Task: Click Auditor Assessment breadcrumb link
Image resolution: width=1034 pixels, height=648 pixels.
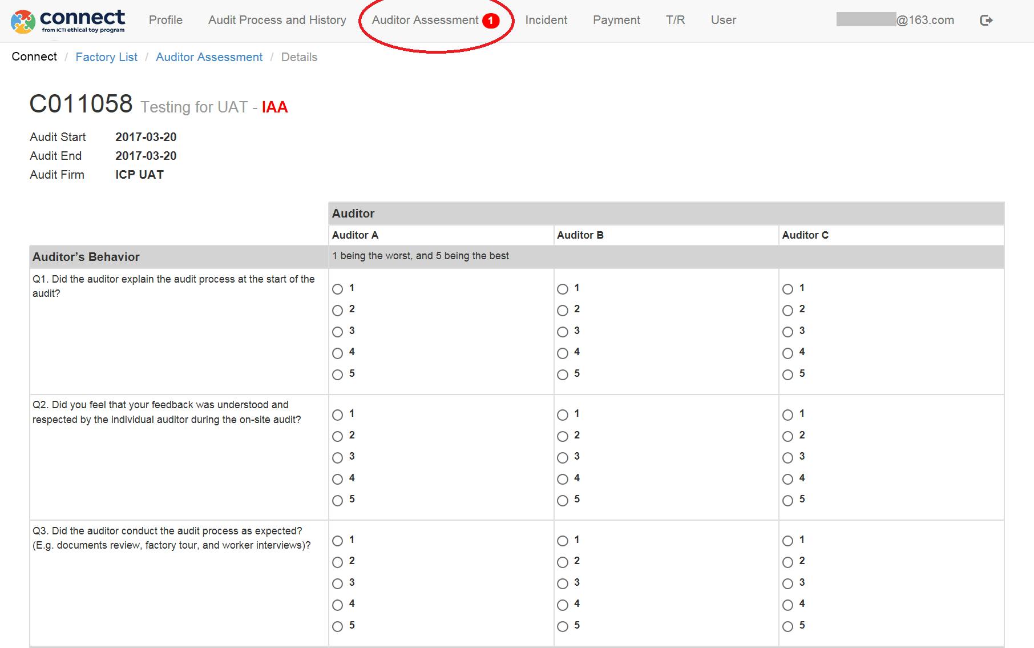Action: click(209, 57)
